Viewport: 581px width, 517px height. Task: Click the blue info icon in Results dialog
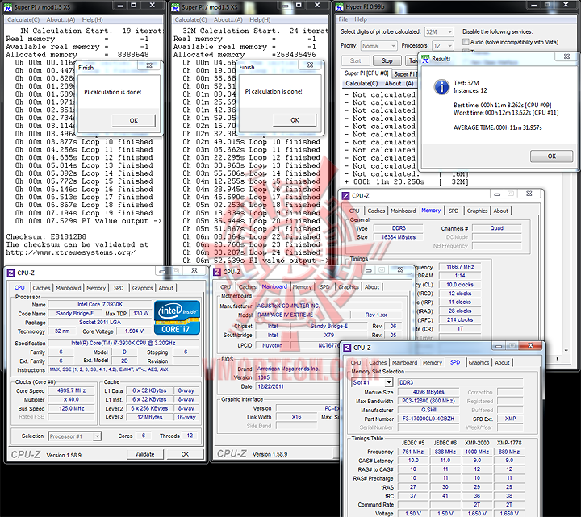click(441, 87)
